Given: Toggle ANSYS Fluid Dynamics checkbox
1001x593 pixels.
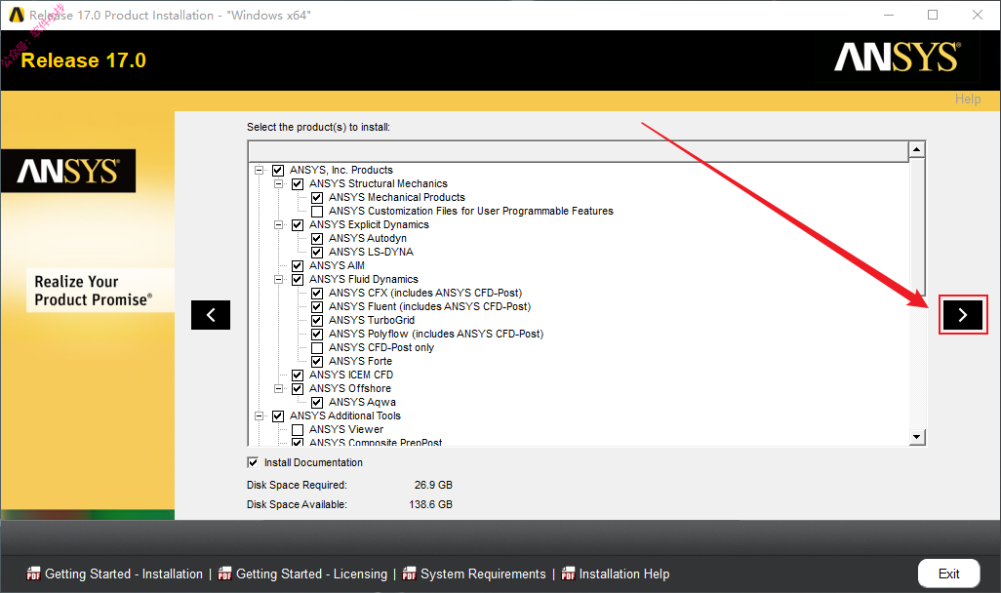Looking at the screenshot, I should pyautogui.click(x=298, y=280).
